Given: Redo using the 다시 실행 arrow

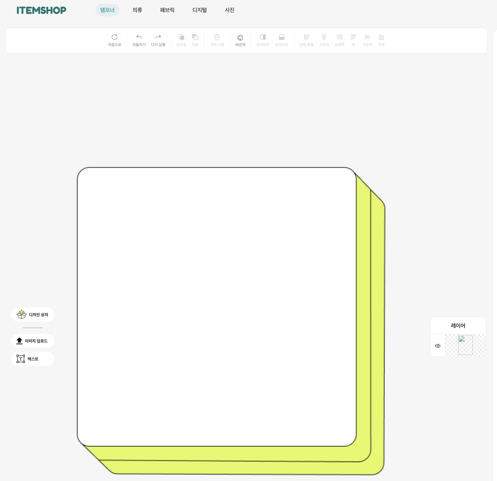Looking at the screenshot, I should (158, 37).
